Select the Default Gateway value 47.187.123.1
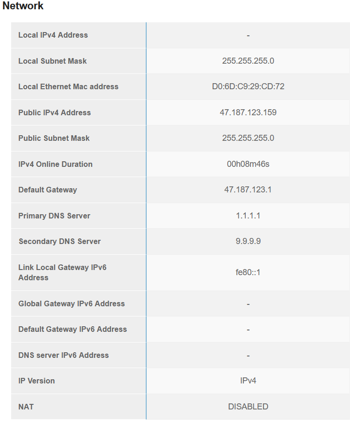 [x=248, y=190]
